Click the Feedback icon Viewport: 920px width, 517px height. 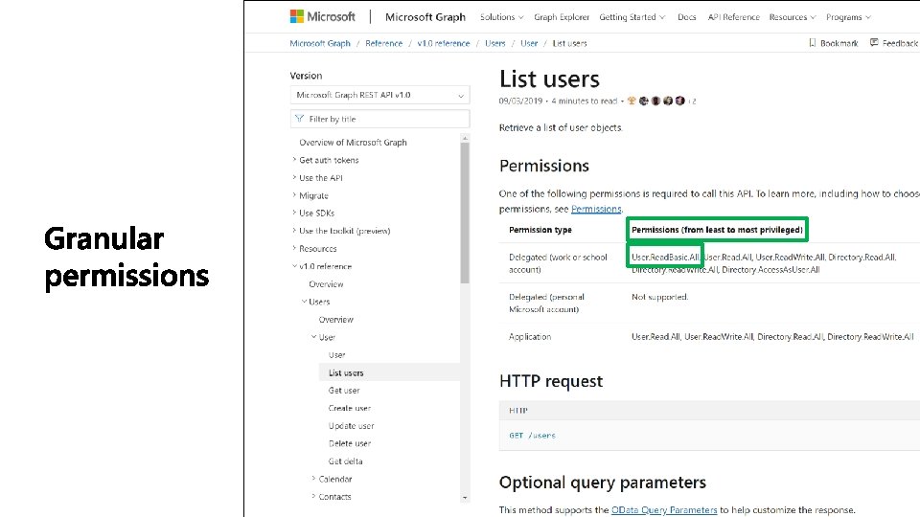point(874,43)
